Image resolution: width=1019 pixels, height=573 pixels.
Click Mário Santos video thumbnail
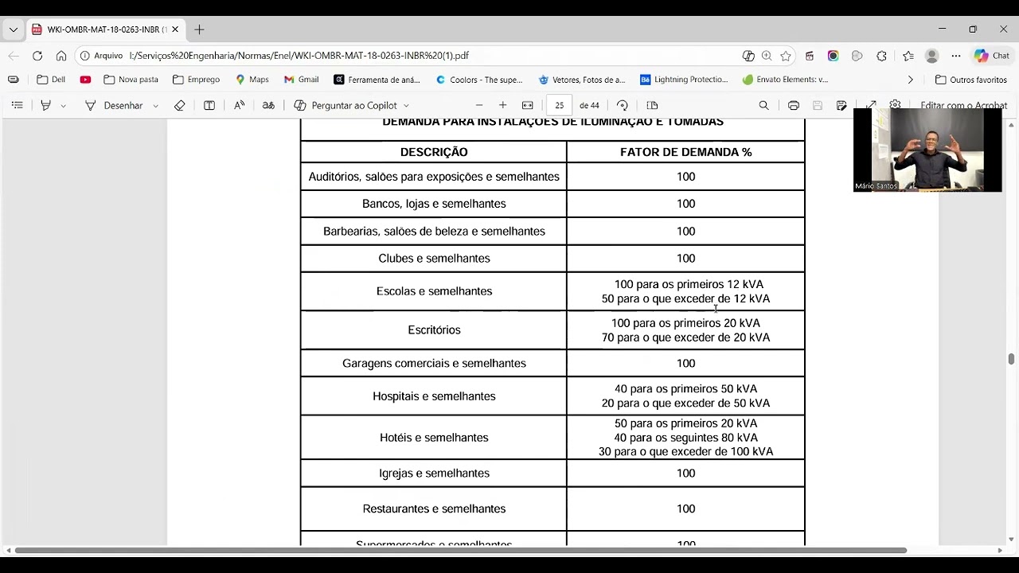(x=927, y=150)
